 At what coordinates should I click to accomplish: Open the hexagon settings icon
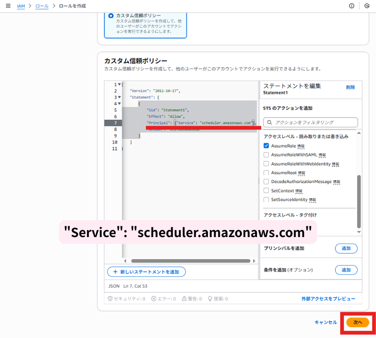(x=367, y=6)
